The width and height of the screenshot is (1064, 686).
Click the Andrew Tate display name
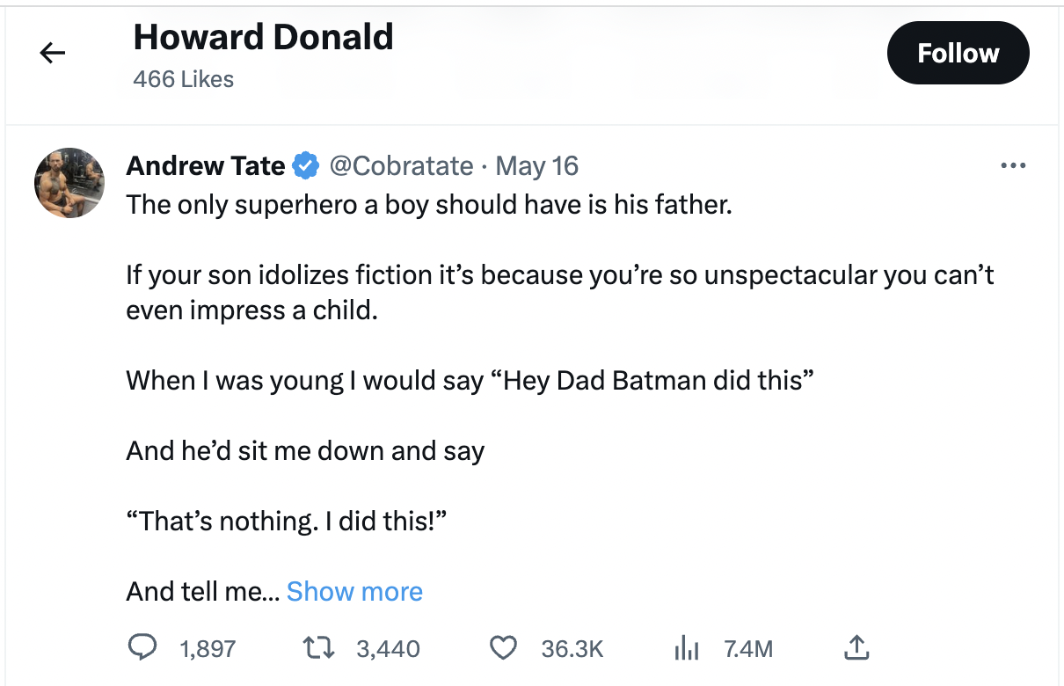(x=206, y=165)
